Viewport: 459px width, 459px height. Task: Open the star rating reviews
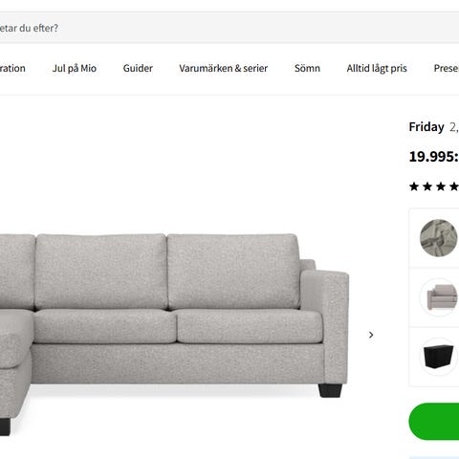point(434,186)
